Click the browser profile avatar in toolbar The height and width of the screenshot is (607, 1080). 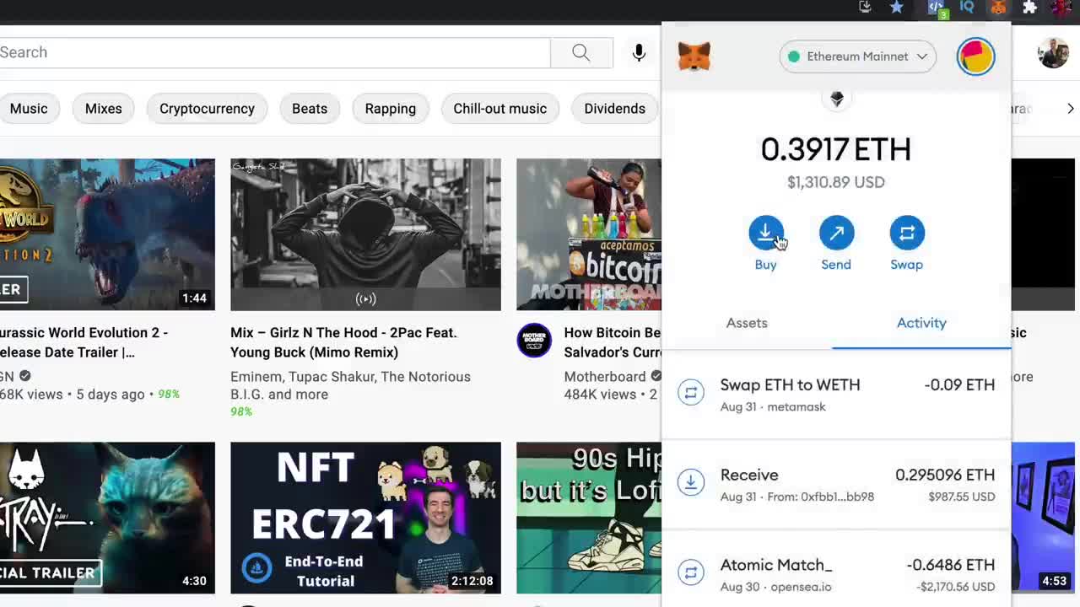point(1061,8)
